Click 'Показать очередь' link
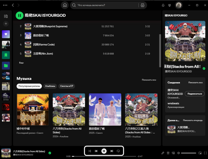Screen dimensions: 208x159 pyautogui.click(x=193, y=120)
